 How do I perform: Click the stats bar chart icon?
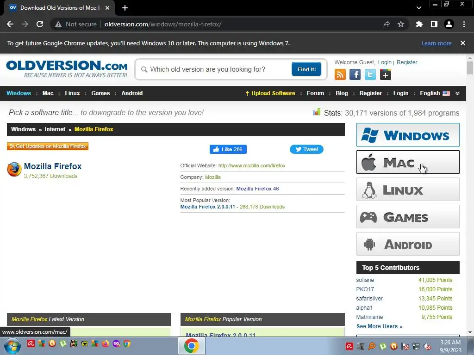317,112
